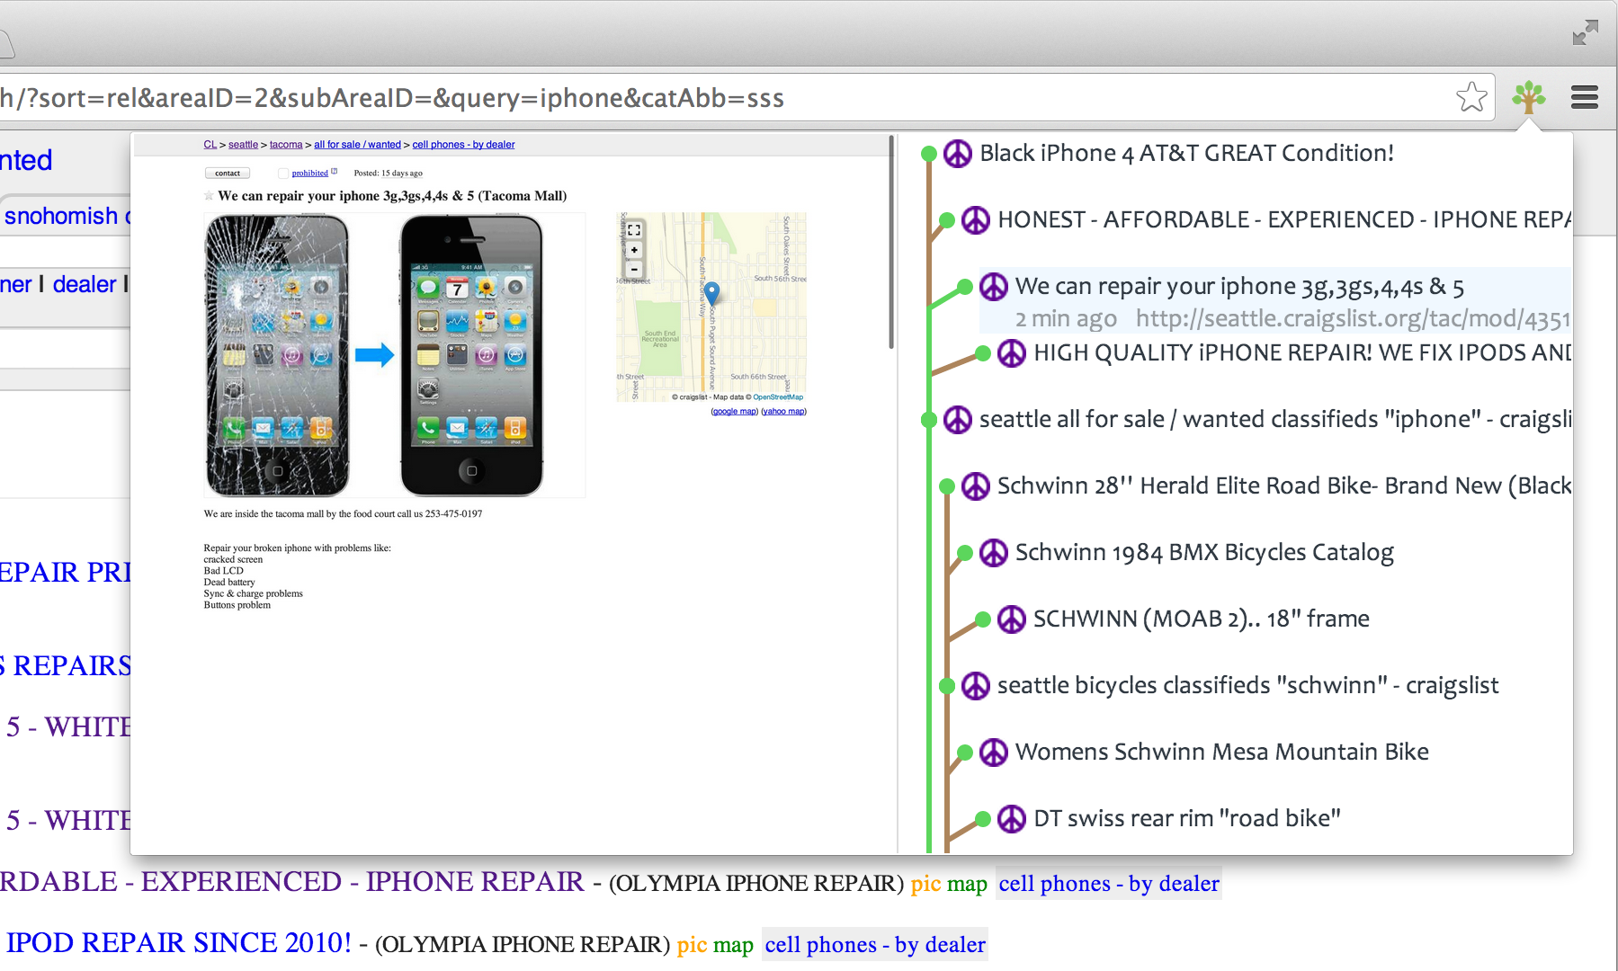Viewport: 1618px width, 971px height.
Task: Open 'DT swiss rear rim road bike' entry
Action: [x=1185, y=819]
